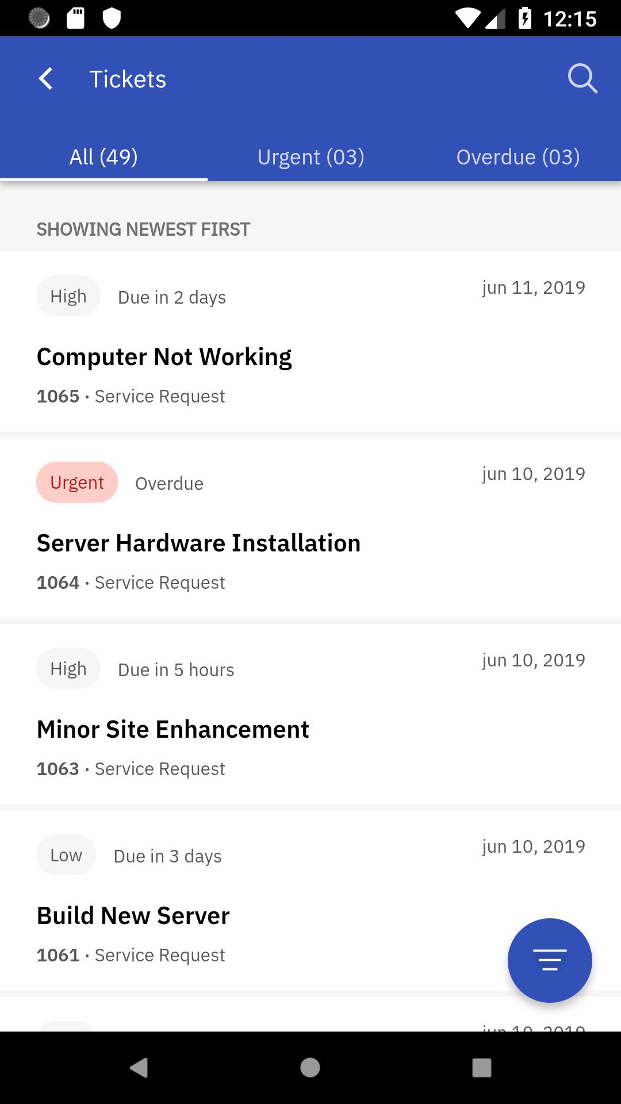Open Computer Not Working ticket
Viewport: 621px width, 1104px height.
click(x=310, y=342)
